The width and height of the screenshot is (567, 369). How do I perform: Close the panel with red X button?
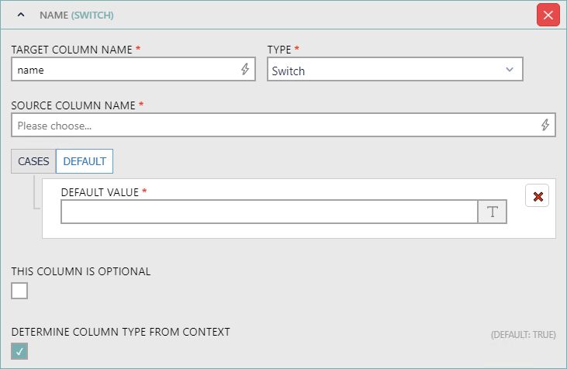[548, 15]
